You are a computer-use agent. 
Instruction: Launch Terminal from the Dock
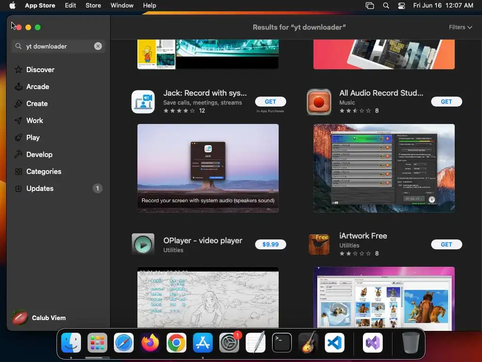[282, 343]
